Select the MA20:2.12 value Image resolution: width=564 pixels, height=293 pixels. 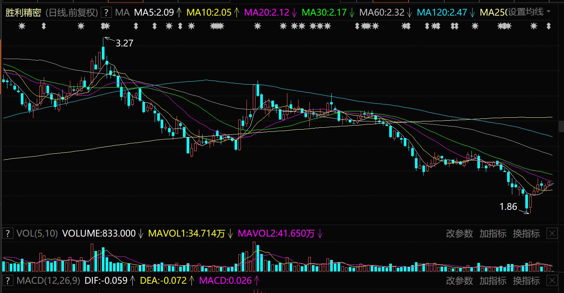click(267, 13)
